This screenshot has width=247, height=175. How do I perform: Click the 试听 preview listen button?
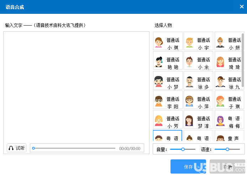pyautogui.click(x=16, y=148)
